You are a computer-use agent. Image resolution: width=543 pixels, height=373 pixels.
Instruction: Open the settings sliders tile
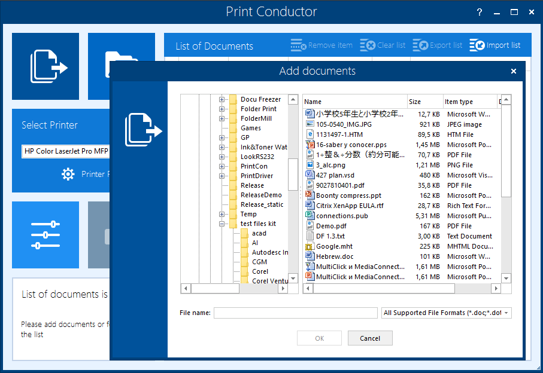[x=45, y=235]
